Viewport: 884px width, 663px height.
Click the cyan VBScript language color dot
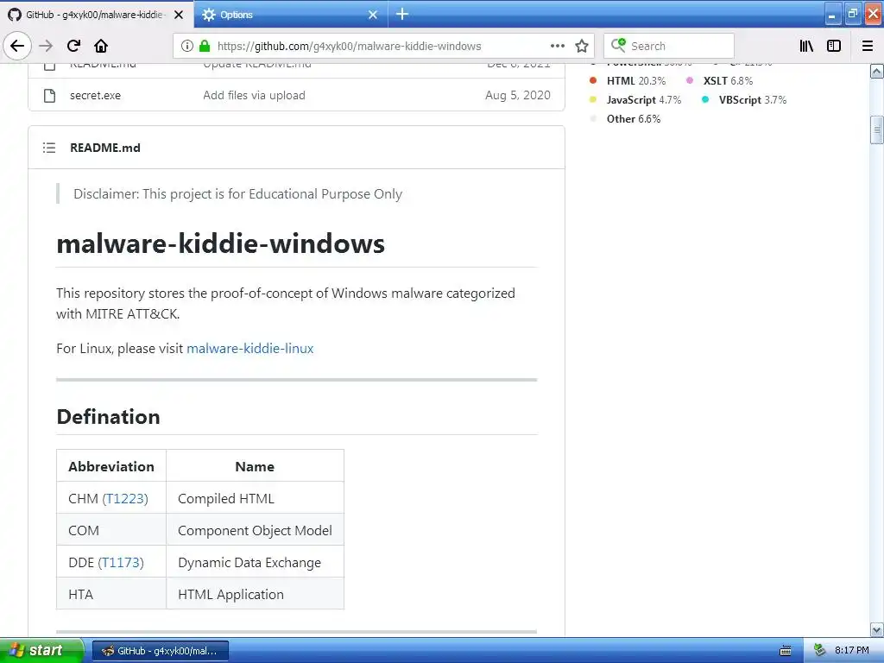tap(705, 99)
